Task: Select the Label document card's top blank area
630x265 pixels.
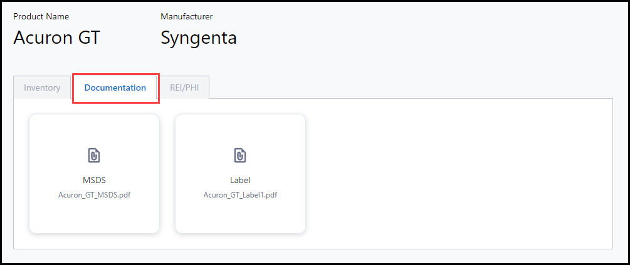Action: (x=240, y=128)
